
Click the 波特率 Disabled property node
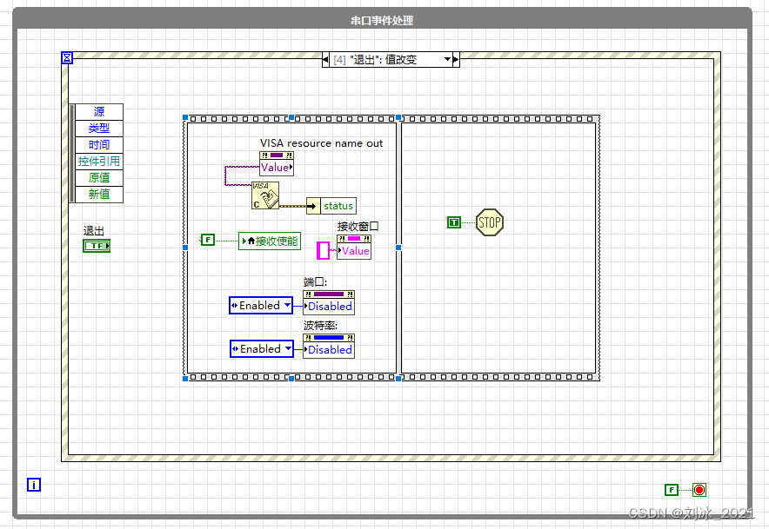click(x=328, y=347)
